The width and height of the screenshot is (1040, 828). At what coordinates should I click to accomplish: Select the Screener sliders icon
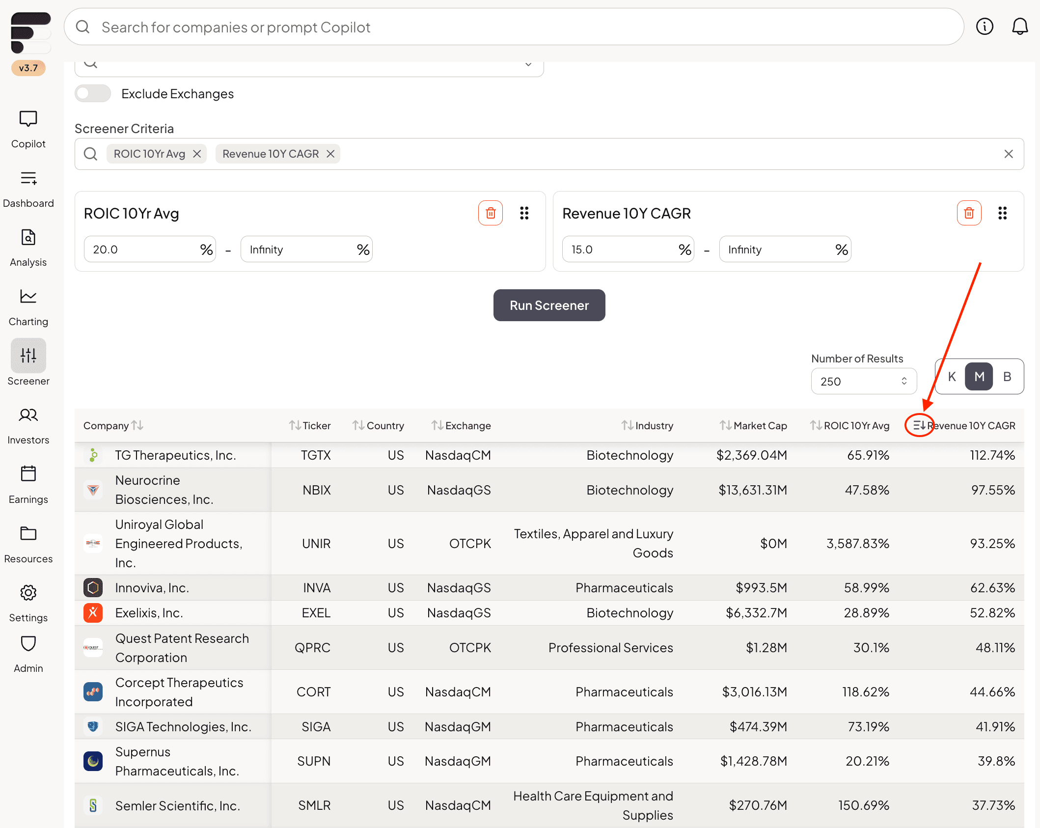click(x=28, y=355)
